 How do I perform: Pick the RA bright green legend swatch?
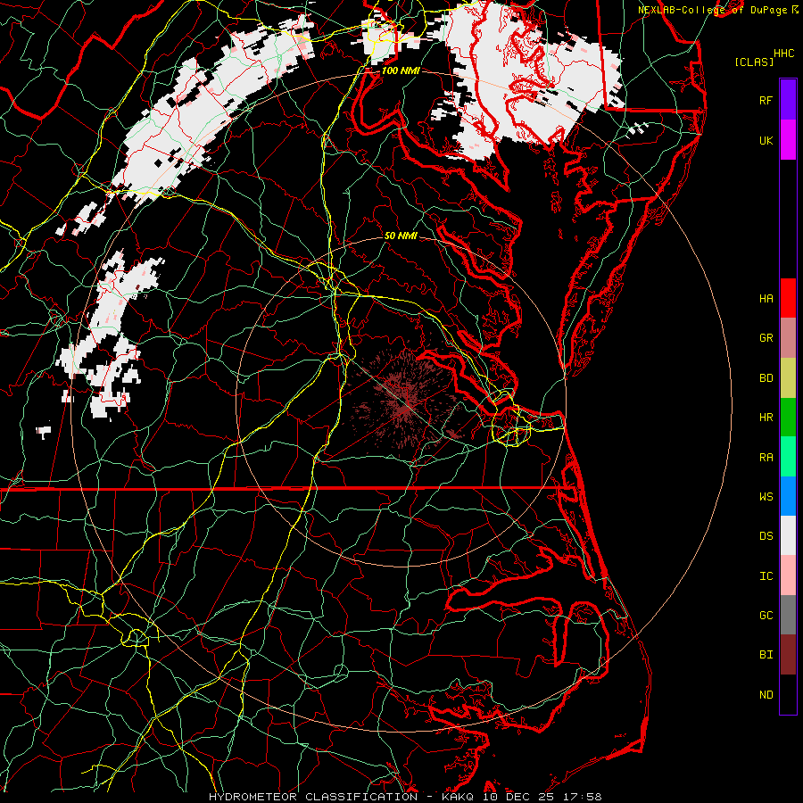tap(788, 457)
